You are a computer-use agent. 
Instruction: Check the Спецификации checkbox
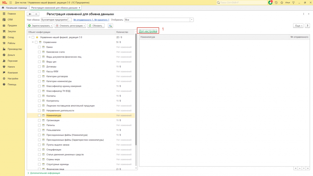39,150
